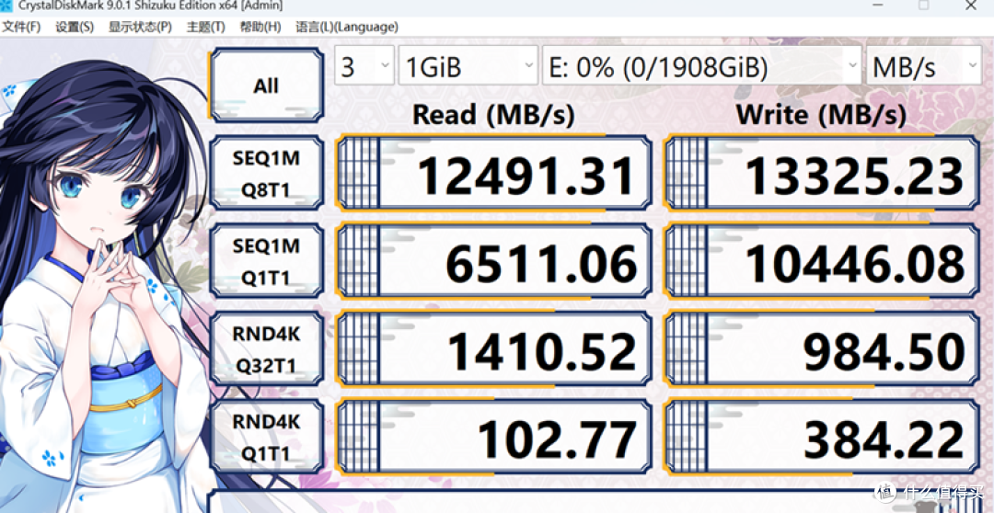This screenshot has width=994, height=513.
Task: Open the E: drive selection dropdown
Action: pos(701,65)
